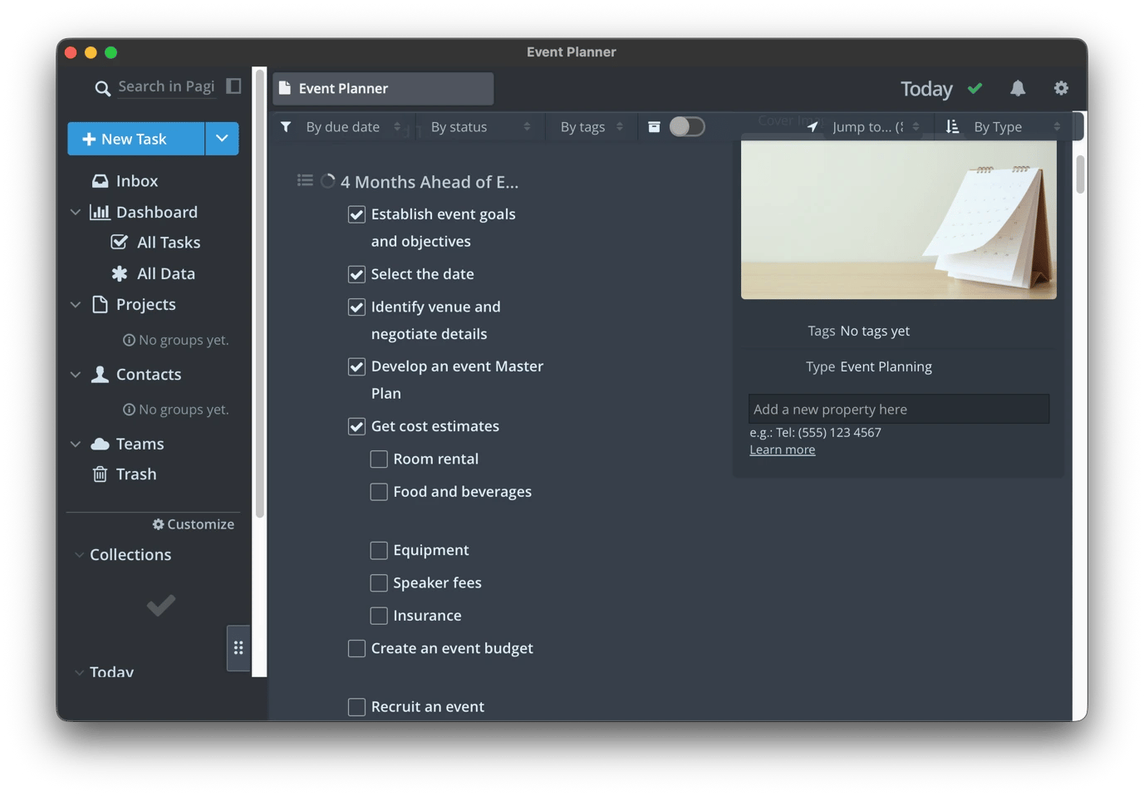Click the list icon beside 4 Months Ahead
Viewport: 1144px width, 796px height.
pyautogui.click(x=305, y=180)
